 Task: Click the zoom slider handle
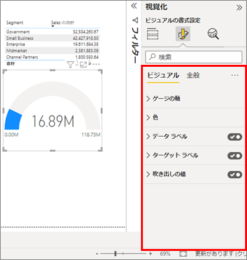tap(116, 254)
